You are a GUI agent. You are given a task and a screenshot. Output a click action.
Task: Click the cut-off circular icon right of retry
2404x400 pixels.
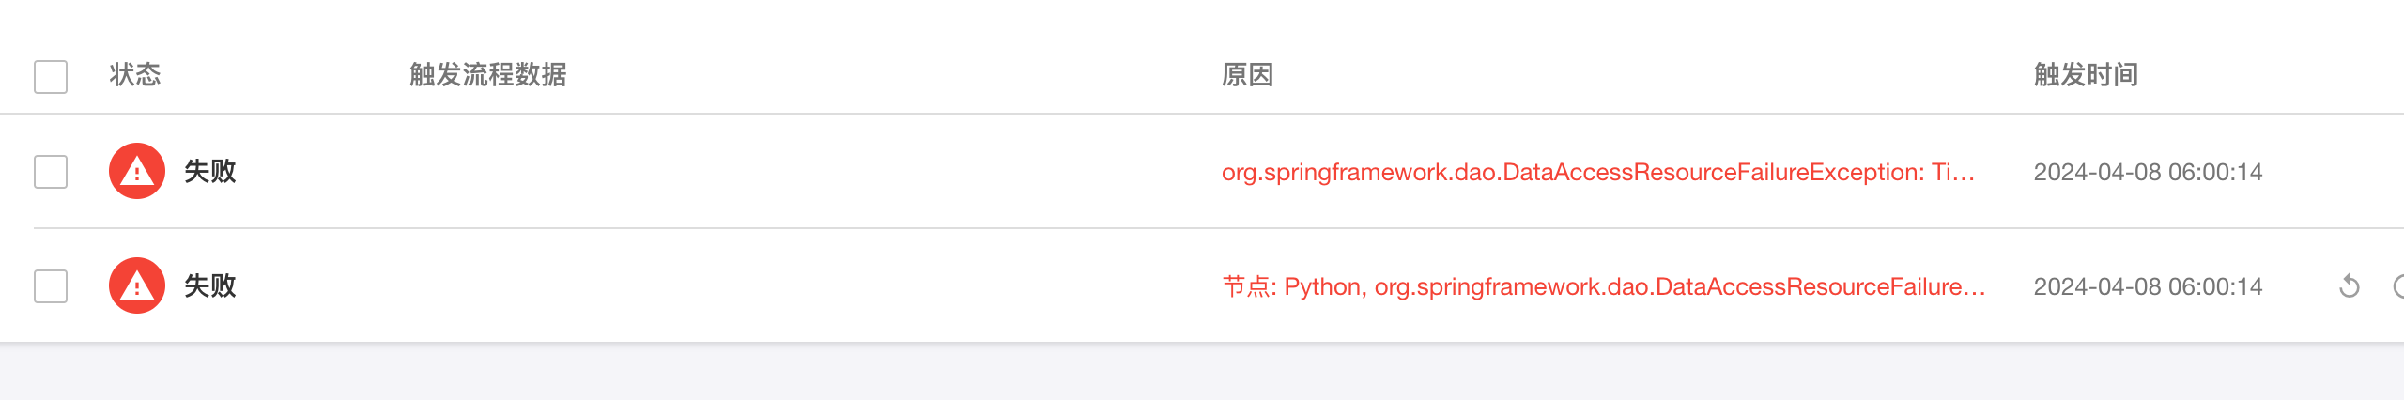[2397, 286]
